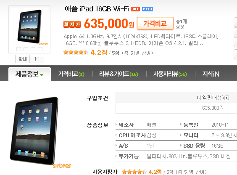Open the 가격비교(1) tab
This screenshot has height=175, width=237.
71,74
